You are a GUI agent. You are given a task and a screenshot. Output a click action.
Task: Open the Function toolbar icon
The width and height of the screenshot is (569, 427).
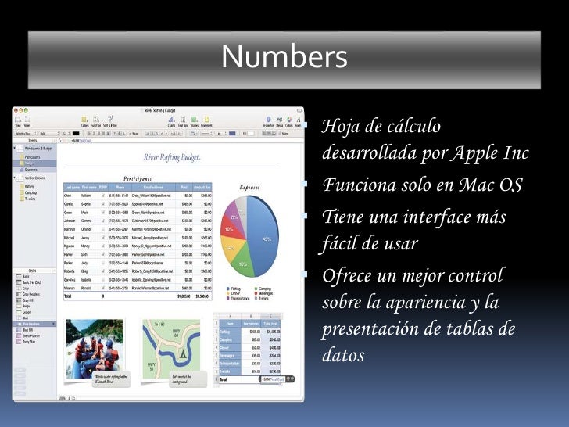(96, 121)
